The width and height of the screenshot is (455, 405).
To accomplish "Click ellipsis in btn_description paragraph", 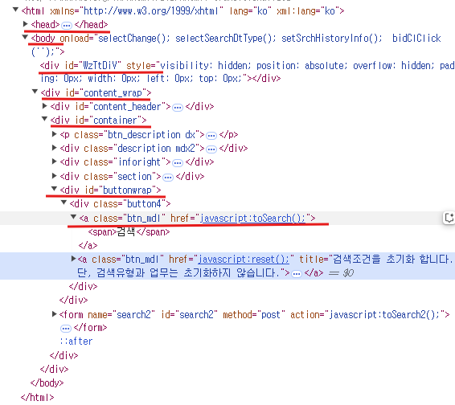I will tap(211, 136).
